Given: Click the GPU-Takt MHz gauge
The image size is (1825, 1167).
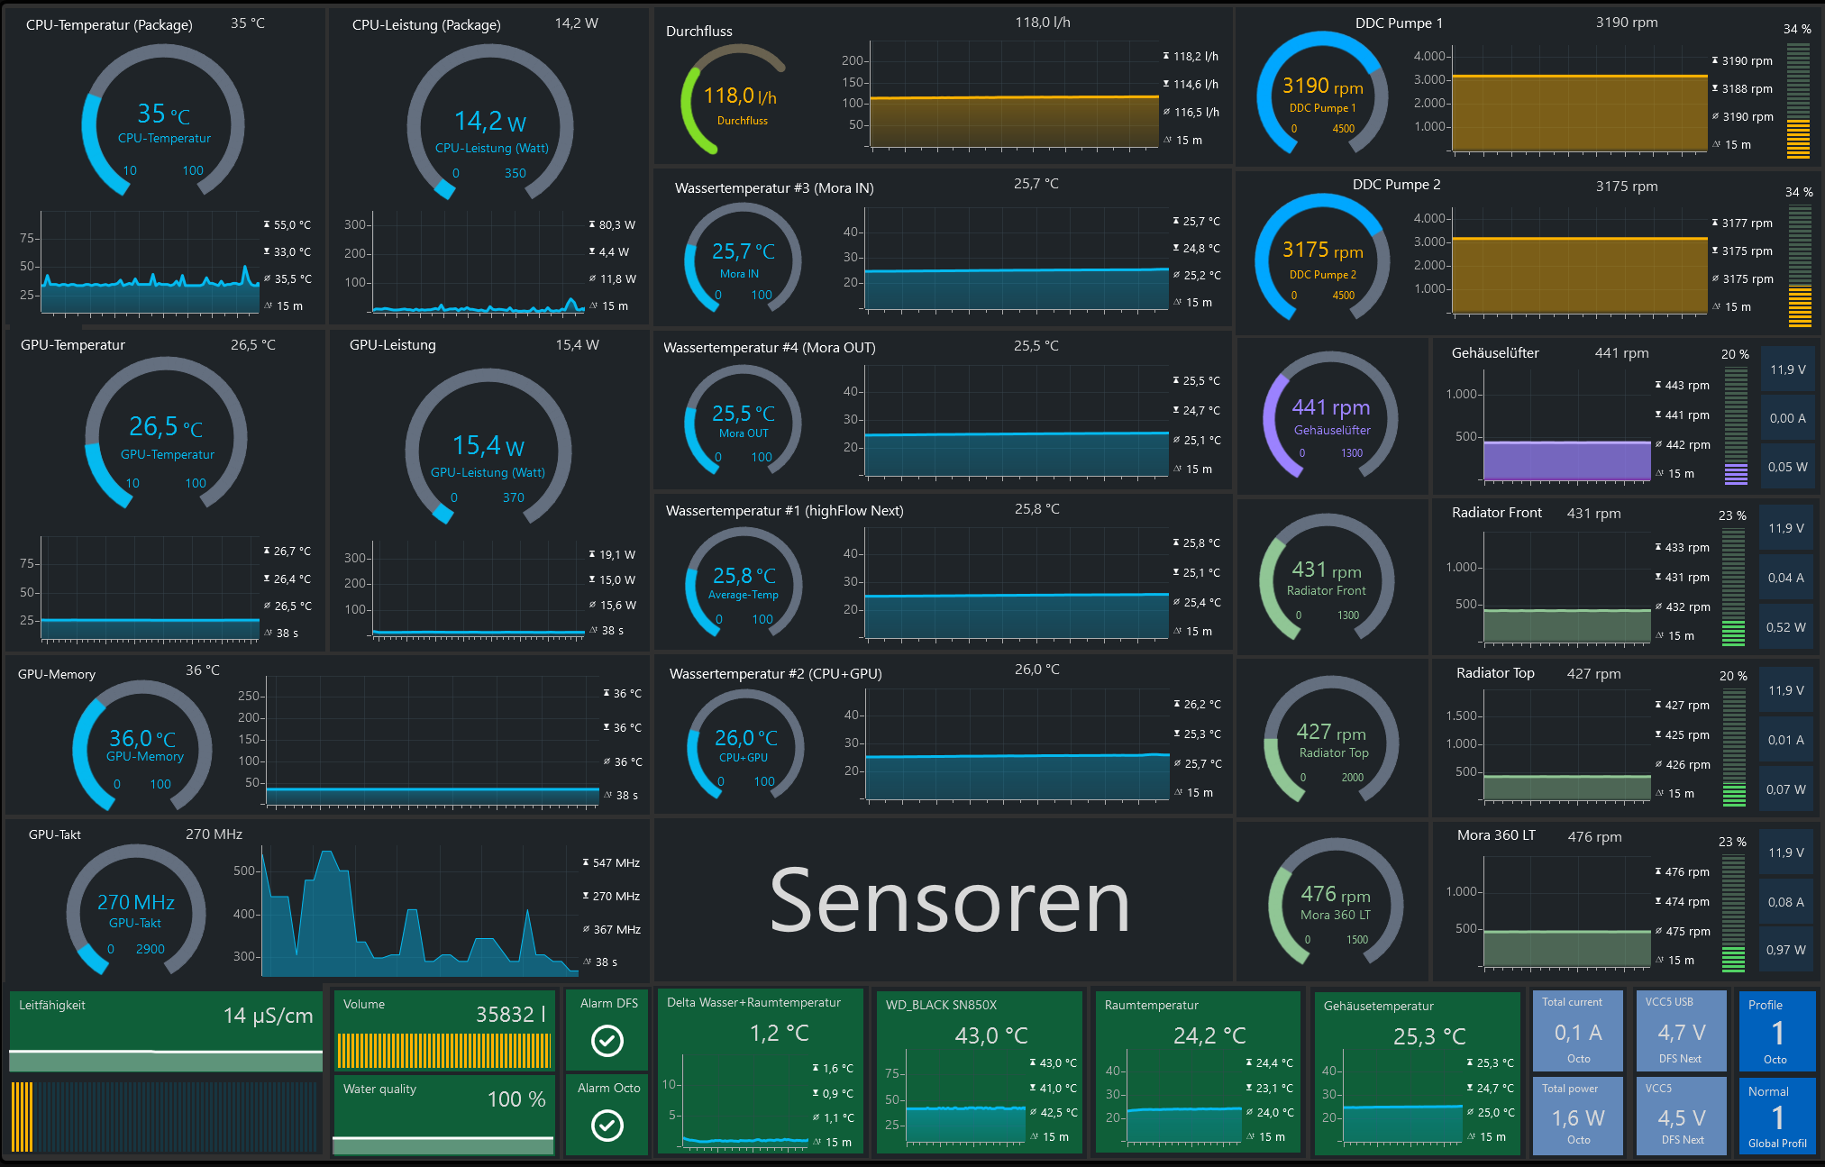Looking at the screenshot, I should pos(136,909).
